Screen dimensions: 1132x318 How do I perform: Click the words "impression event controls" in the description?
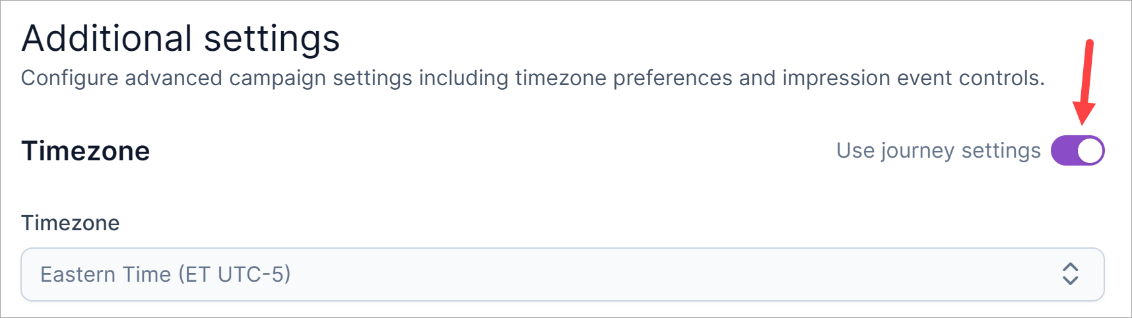point(913,78)
